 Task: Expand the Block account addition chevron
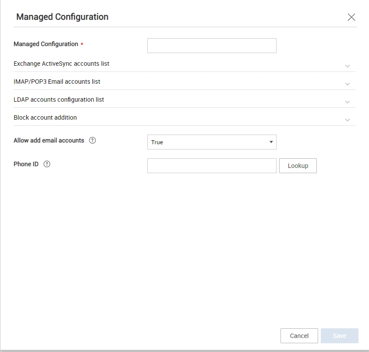coord(348,120)
